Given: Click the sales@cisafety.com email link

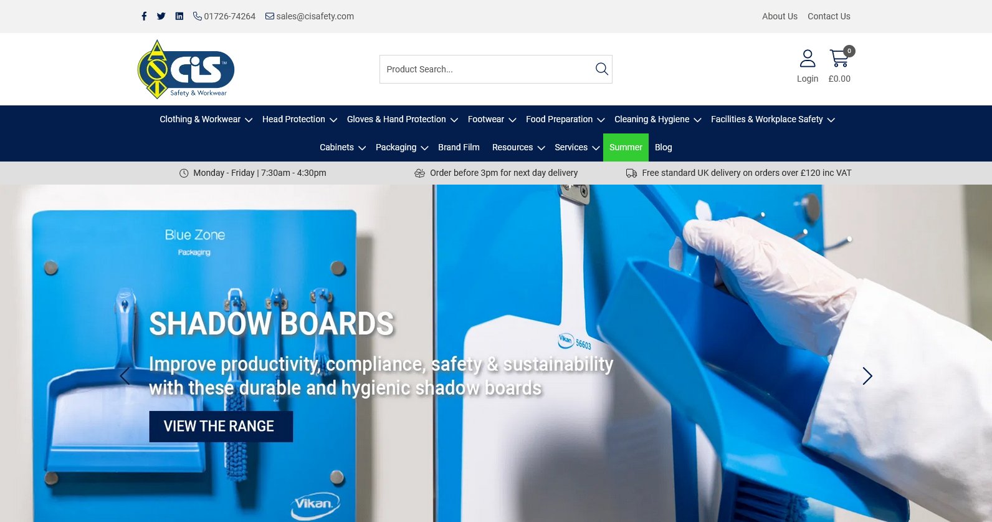Looking at the screenshot, I should (x=310, y=16).
